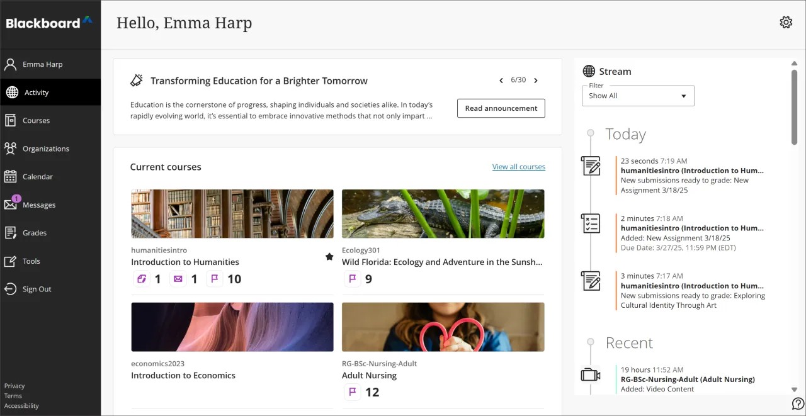Open Messages via its envelope icon
Screen dimensions: 806x416
pyautogui.click(x=11, y=205)
